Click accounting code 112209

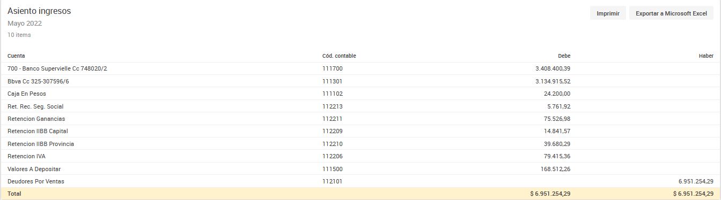332,131
